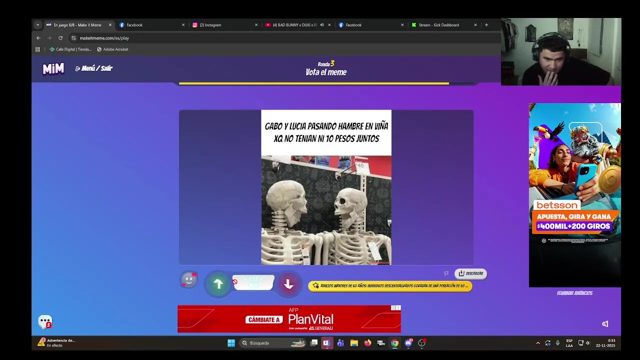Report the meme with the flag icon
Image resolution: width=640 pixels, height=360 pixels.
coord(446,273)
